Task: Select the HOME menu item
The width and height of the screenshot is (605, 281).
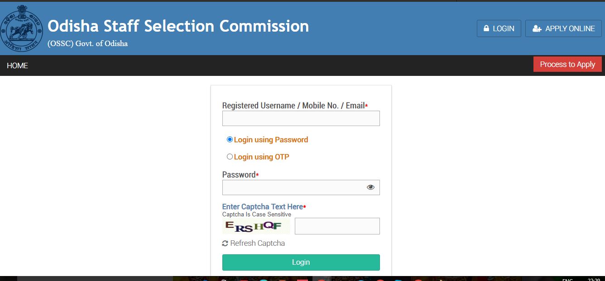Action: coord(17,66)
